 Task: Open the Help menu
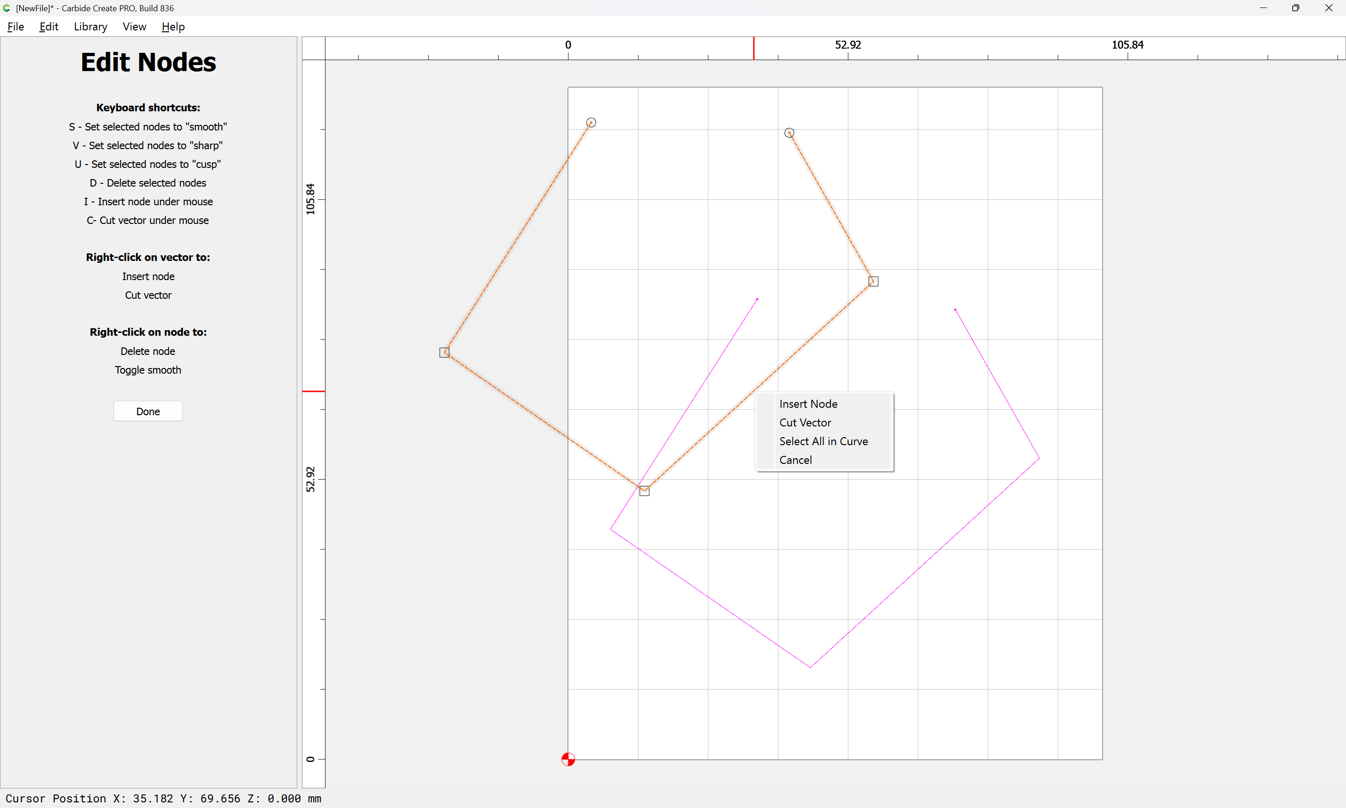[173, 27]
